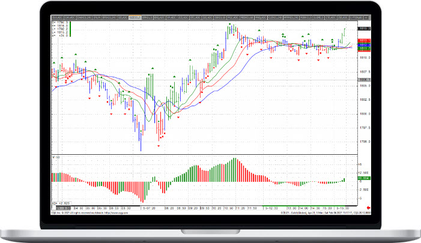This screenshot has height=243, width=421.
Task: Click the black 1816.2 last price label
Action: pos(363,28)
